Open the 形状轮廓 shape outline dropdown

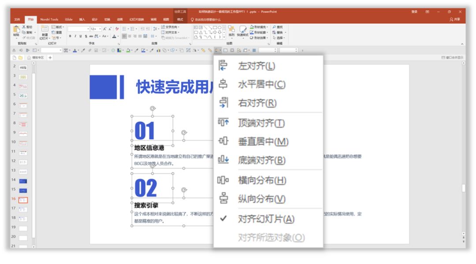pyautogui.click(x=259, y=32)
